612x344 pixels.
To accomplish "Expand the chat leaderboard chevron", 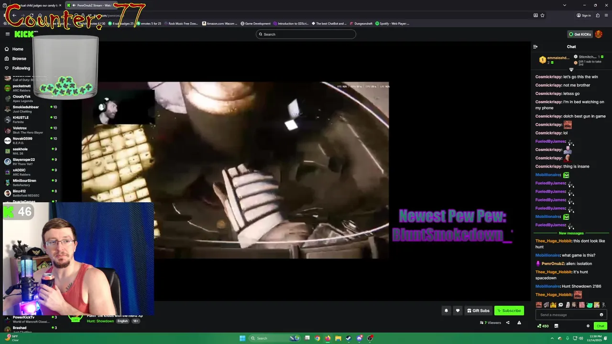I will [571, 70].
